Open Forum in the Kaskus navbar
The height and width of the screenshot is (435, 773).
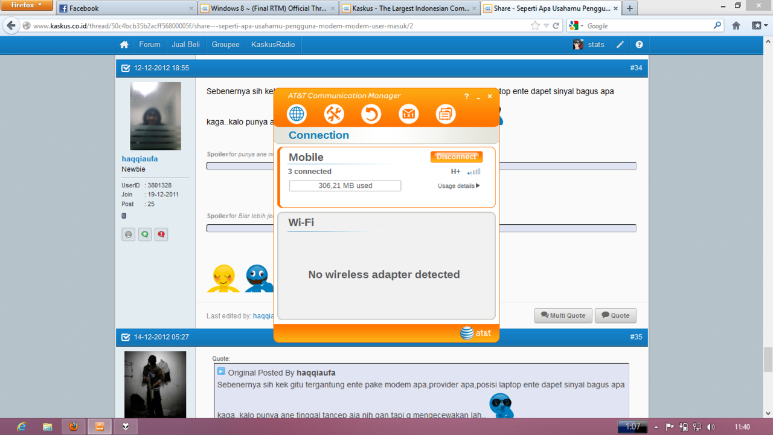(150, 44)
